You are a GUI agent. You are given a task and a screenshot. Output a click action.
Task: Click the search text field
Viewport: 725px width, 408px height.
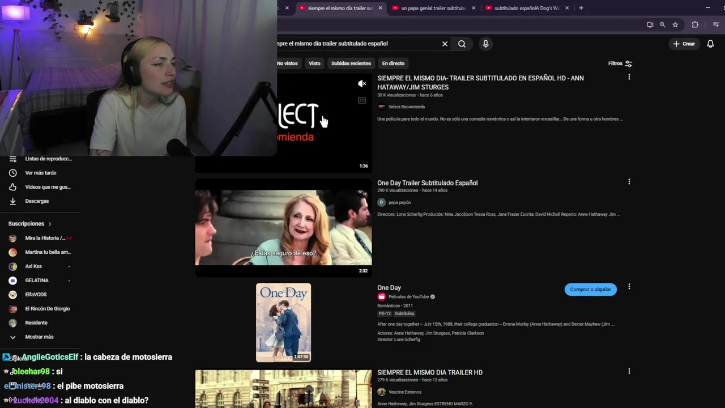coord(357,44)
